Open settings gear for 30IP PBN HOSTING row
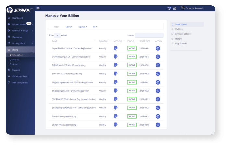Image resolution: width=227 pixels, height=147 pixels. (158, 99)
